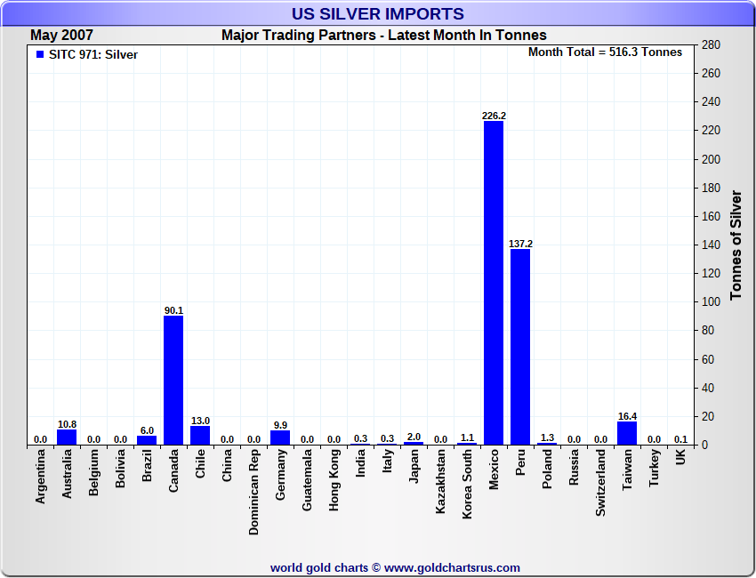The image size is (756, 578).
Task: Select the Peru bar at 137.2 tonnes
Action: click(520, 347)
